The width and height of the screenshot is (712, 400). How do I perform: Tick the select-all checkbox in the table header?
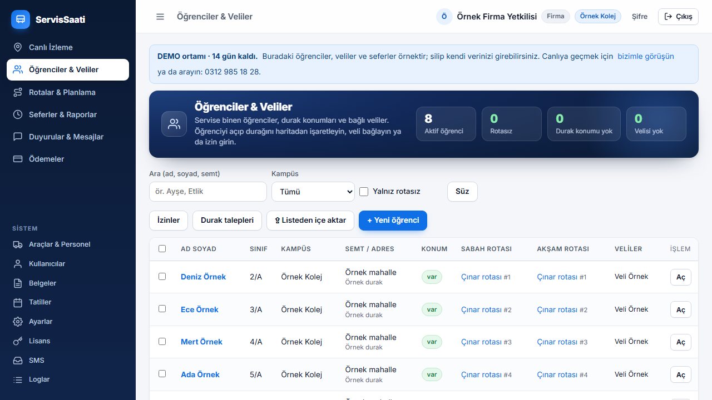click(x=162, y=249)
